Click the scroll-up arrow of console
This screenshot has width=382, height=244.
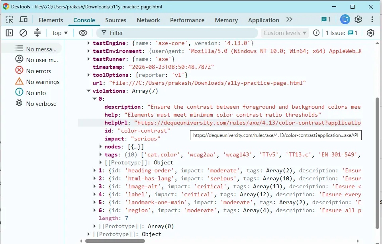pyautogui.click(x=377, y=43)
